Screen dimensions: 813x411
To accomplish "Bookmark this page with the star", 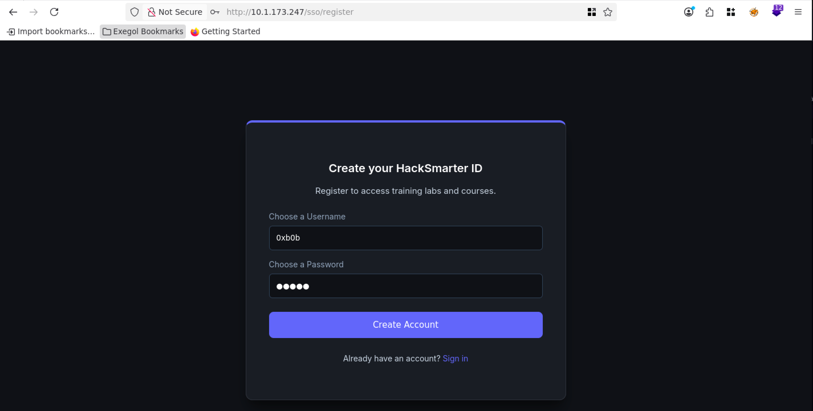I will 607,12.
